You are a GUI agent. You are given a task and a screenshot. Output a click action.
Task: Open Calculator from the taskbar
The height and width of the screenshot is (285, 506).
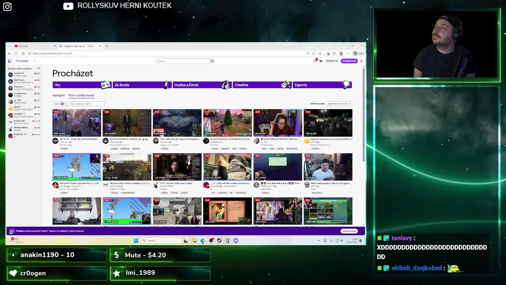click(227, 240)
